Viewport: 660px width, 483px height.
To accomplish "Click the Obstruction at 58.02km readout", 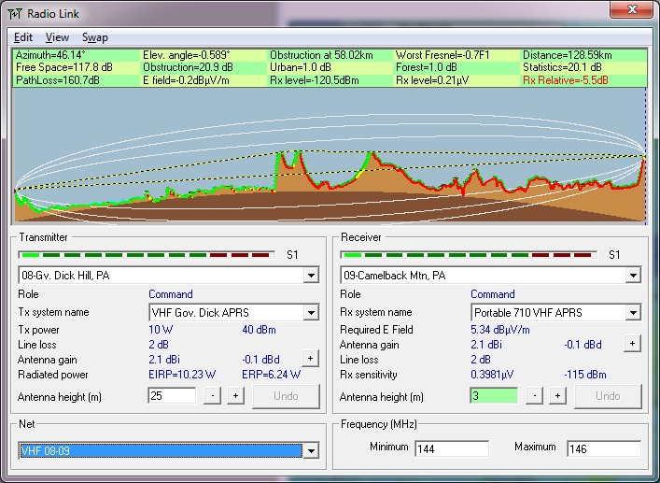I will pos(321,55).
